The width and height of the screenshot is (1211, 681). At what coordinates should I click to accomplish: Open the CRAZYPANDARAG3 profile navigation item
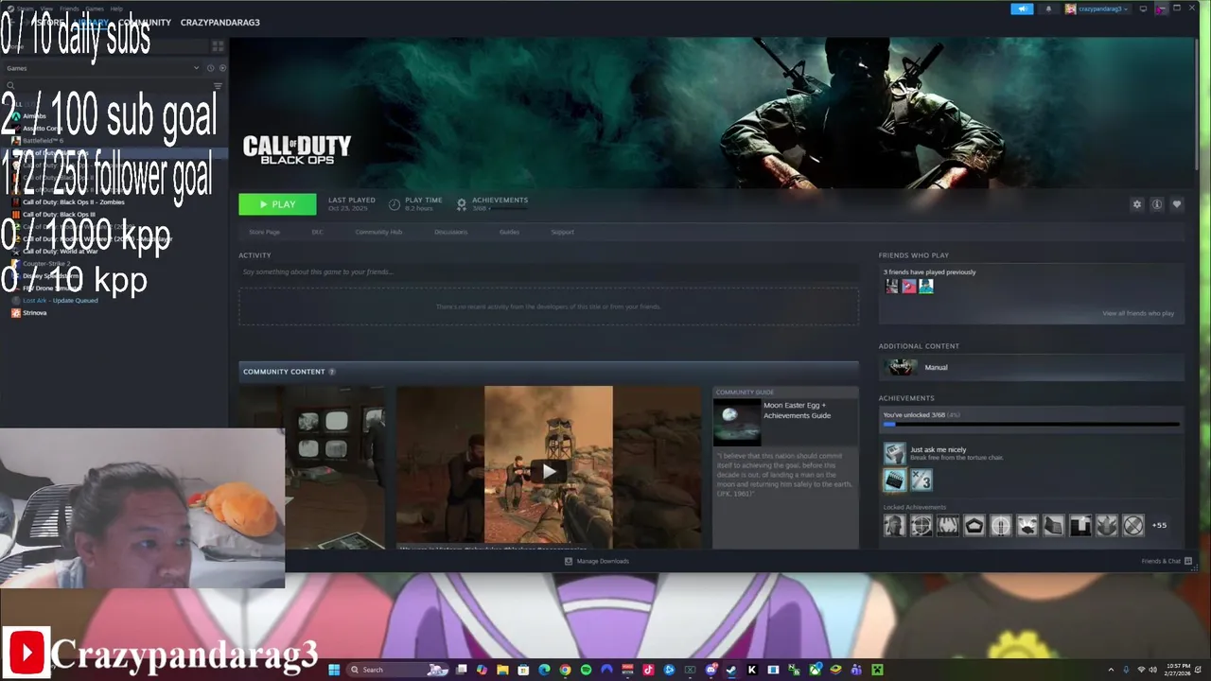point(220,22)
